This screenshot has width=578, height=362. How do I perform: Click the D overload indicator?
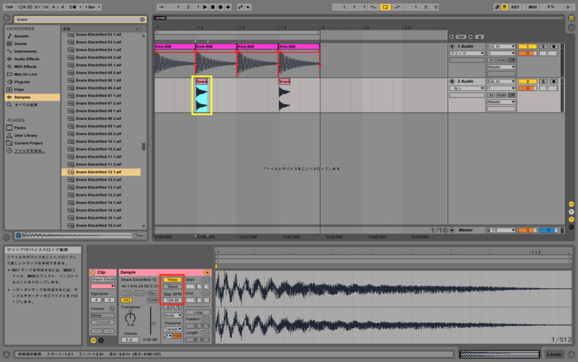pyautogui.click(x=568, y=7)
